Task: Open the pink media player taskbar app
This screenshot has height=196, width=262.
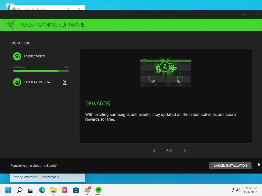Action: pyautogui.click(x=64, y=190)
